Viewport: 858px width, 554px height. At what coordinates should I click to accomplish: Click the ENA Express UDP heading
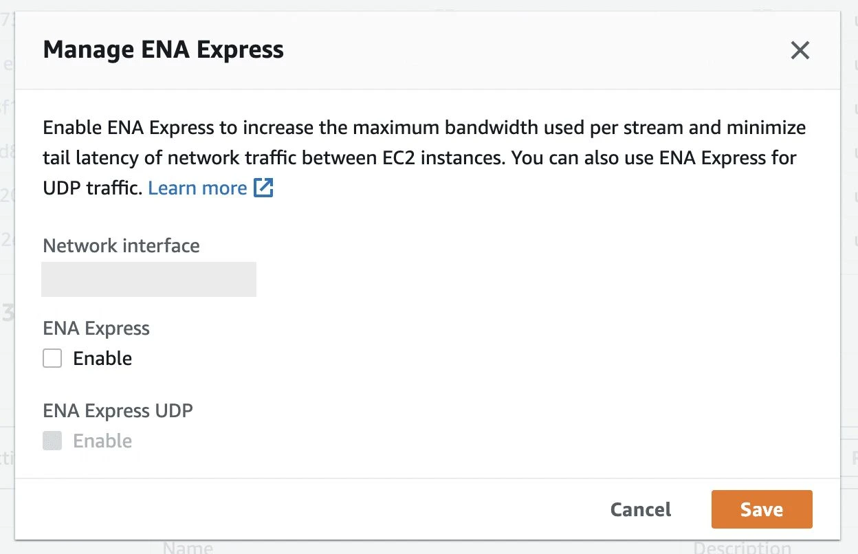click(x=118, y=410)
